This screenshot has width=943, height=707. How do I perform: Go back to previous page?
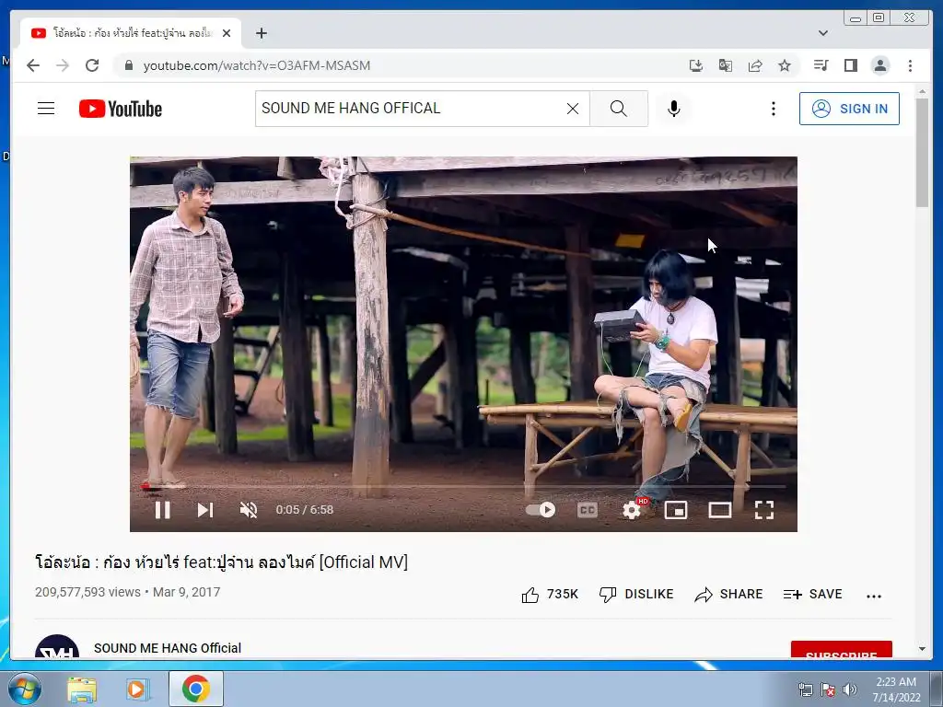33,65
